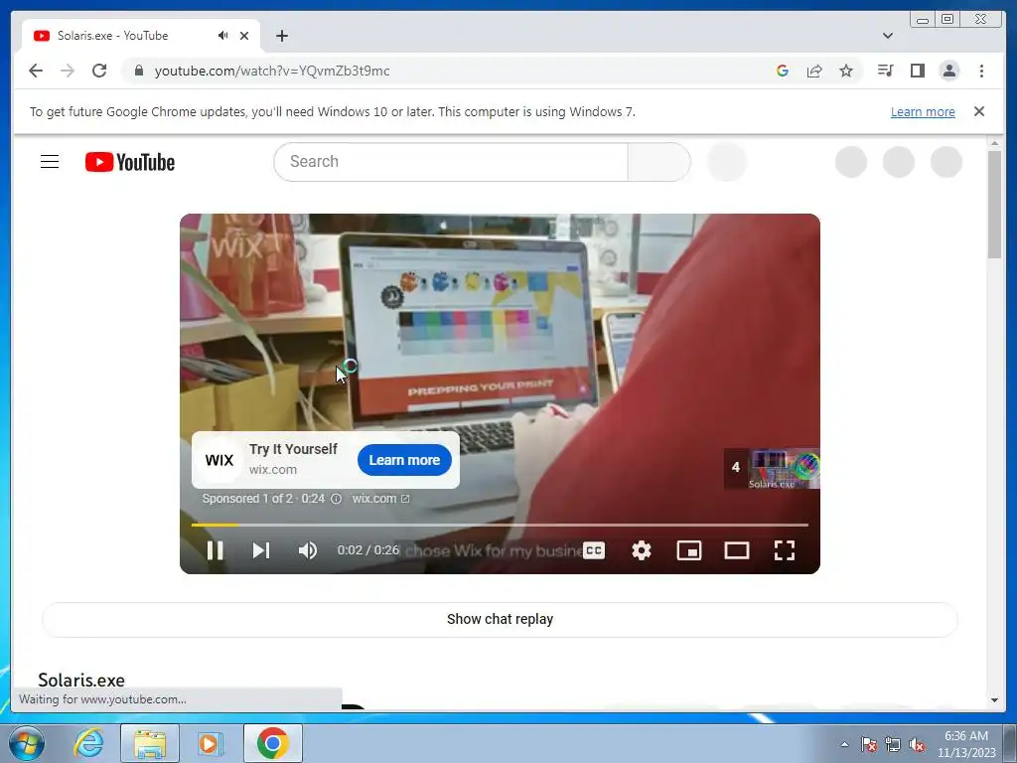Viewport: 1017px width, 763px height.
Task: Click the ad info icon next to Sponsored
Action: [336, 499]
